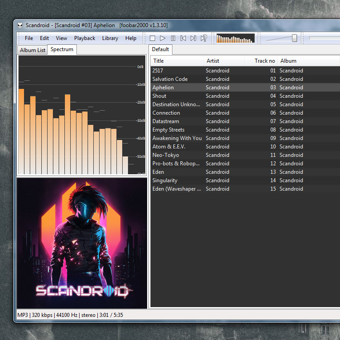Click the Stop playback button
This screenshot has height=340, width=340.
[x=152, y=38]
